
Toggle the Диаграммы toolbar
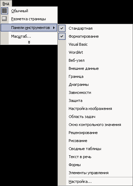[95, 84]
